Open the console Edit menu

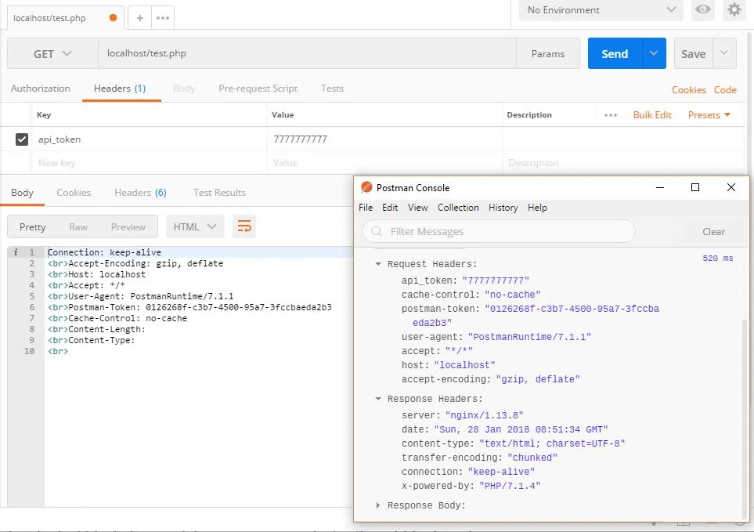pyautogui.click(x=389, y=208)
